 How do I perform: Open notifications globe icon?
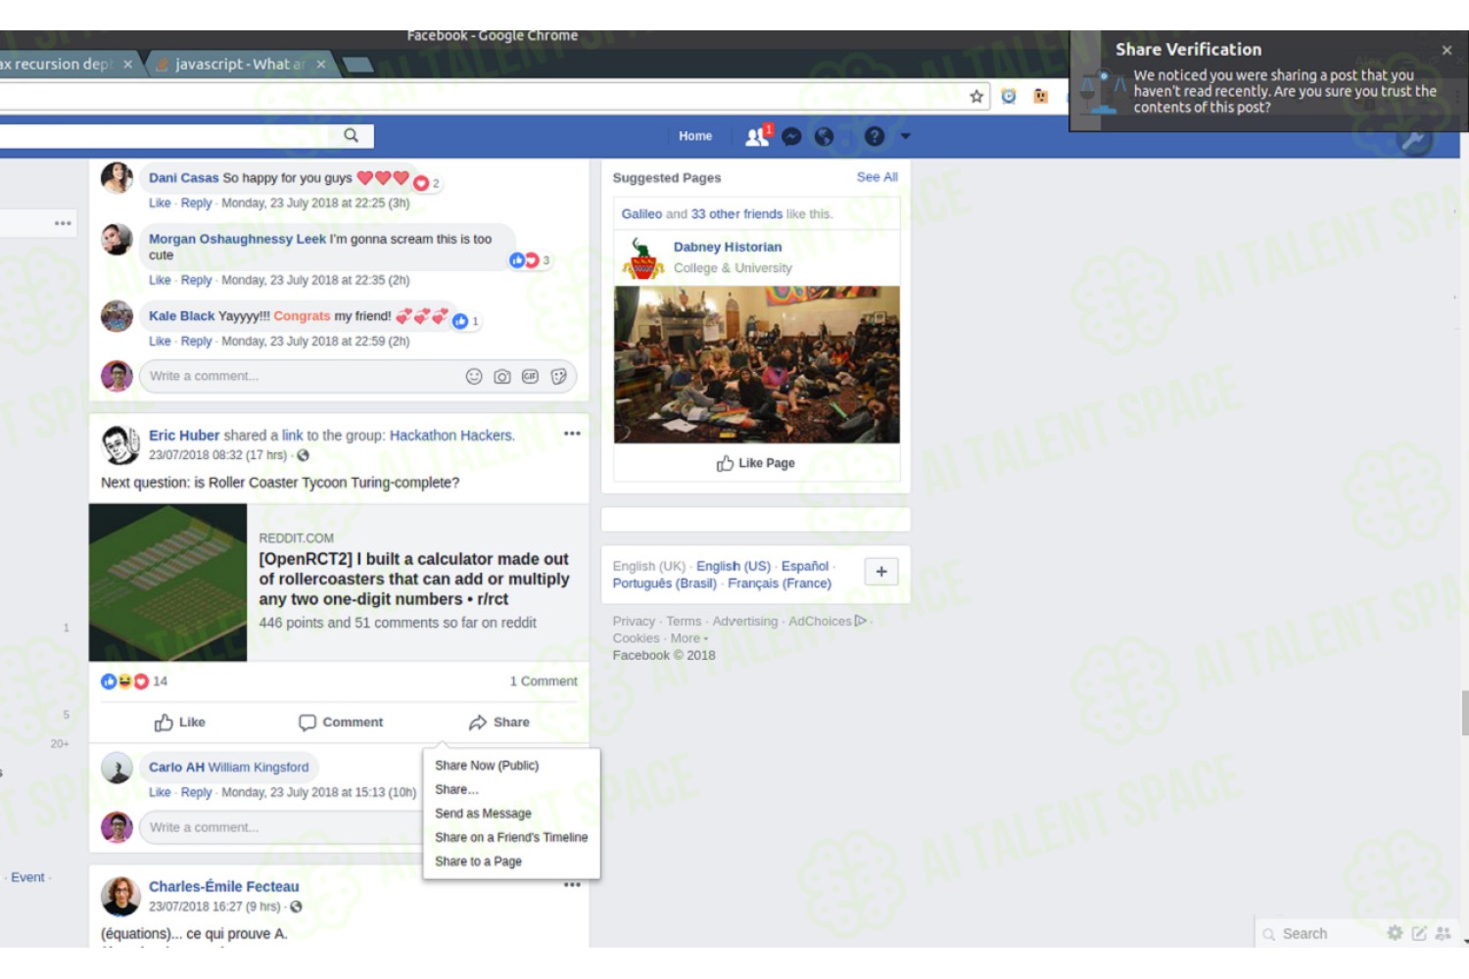coord(825,137)
